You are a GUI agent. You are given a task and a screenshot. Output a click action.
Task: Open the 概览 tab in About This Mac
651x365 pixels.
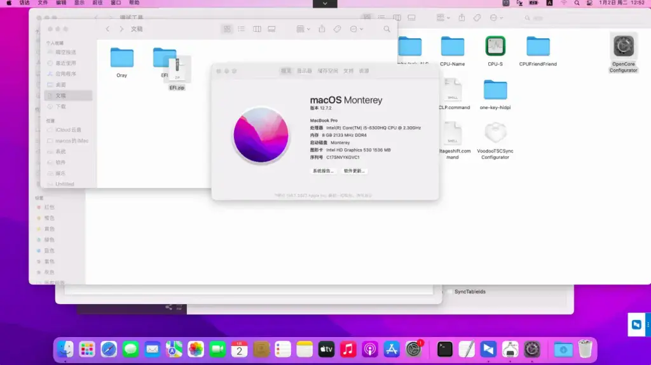286,71
